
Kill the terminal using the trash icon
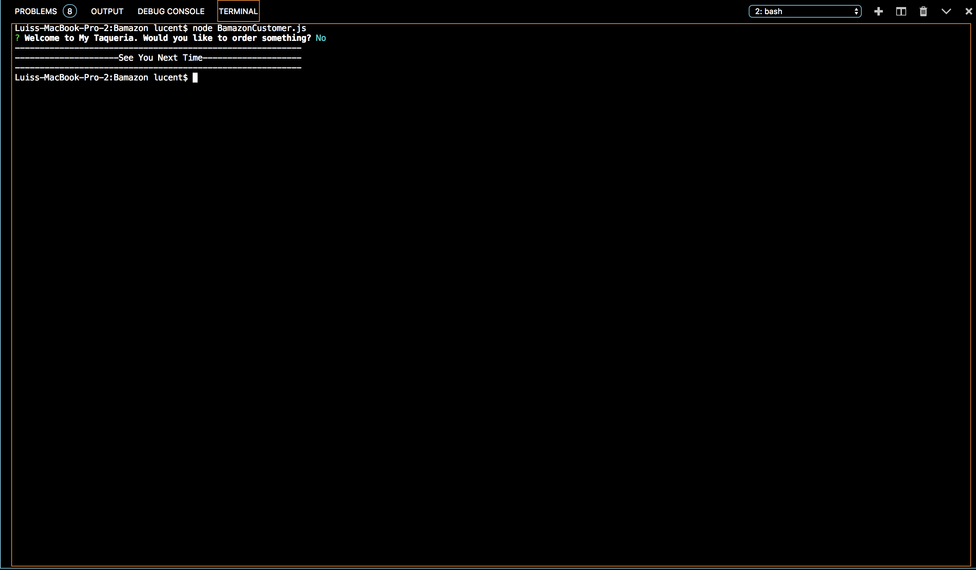[x=923, y=12]
